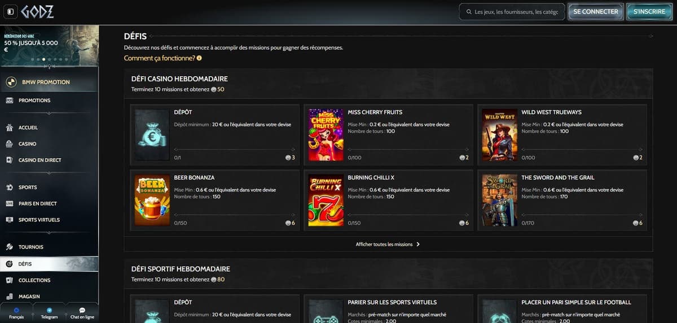The height and width of the screenshot is (323, 677).
Task: Open Telegram icon link
Action: pyautogui.click(x=49, y=310)
